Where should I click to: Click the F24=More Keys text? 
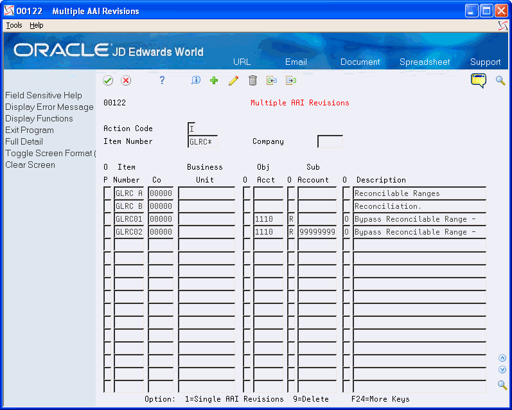(x=380, y=399)
